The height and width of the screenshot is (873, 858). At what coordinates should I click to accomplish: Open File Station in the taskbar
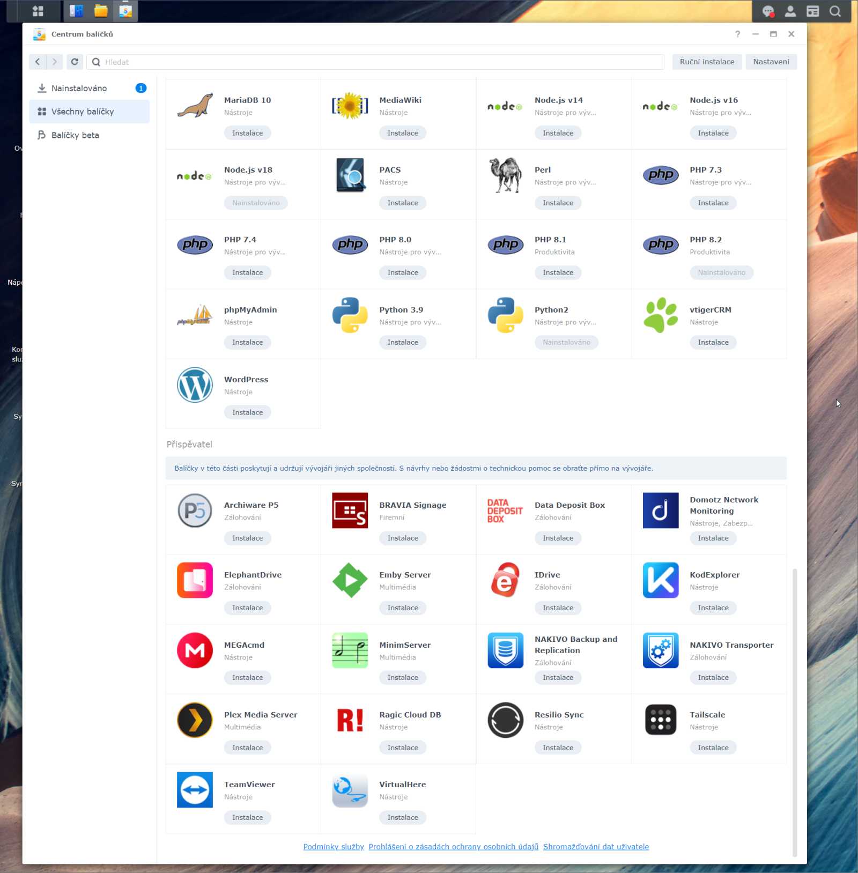(x=101, y=11)
